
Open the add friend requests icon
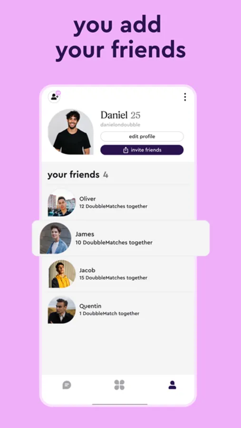point(54,97)
